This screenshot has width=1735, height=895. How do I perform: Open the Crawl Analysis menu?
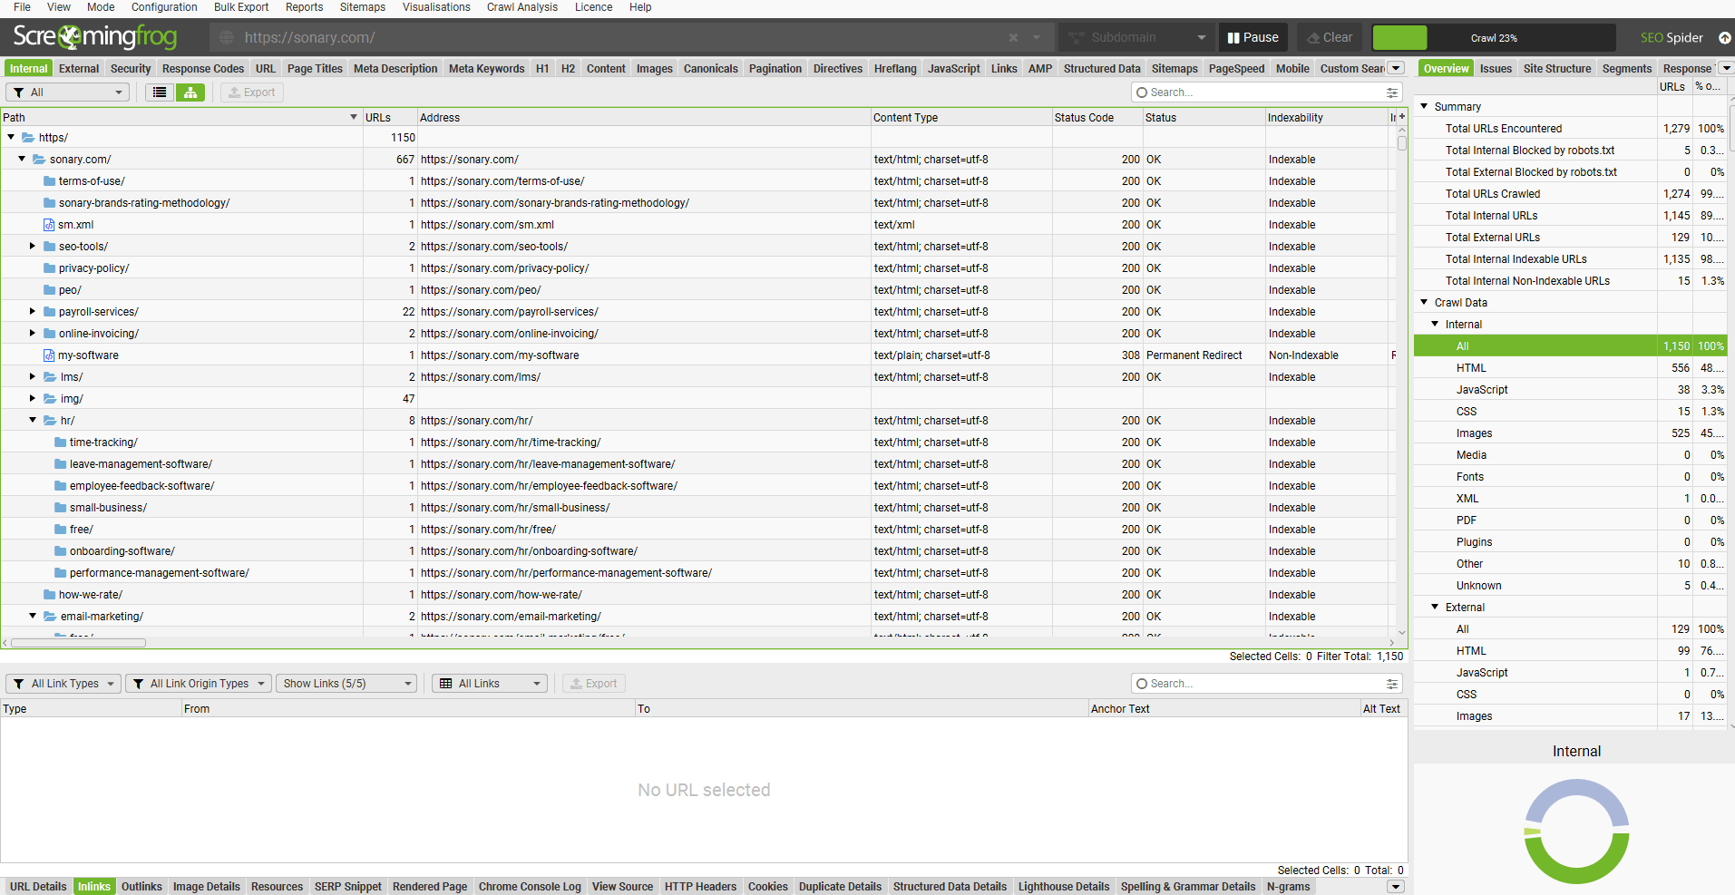coord(522,7)
